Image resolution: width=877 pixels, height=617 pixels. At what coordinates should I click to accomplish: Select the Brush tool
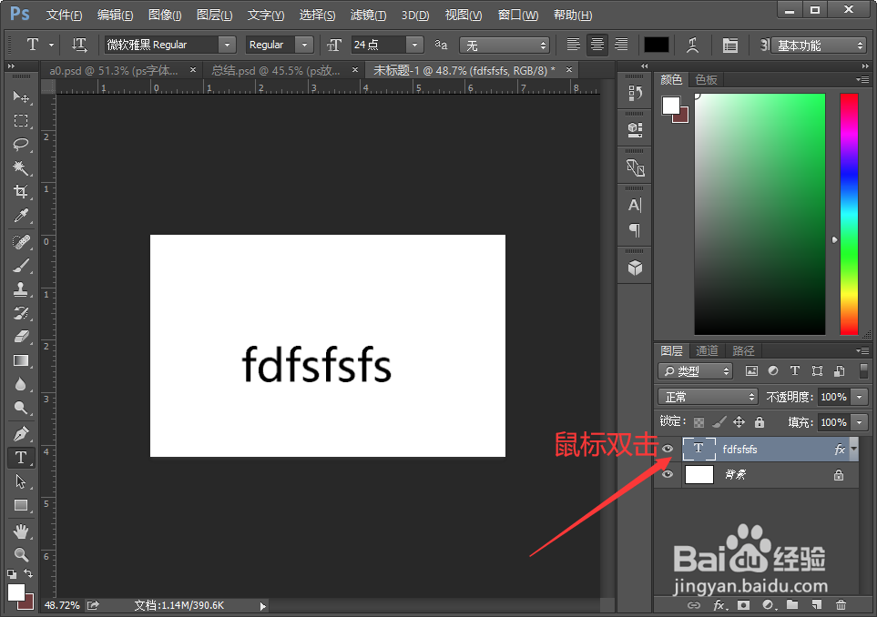click(x=21, y=265)
